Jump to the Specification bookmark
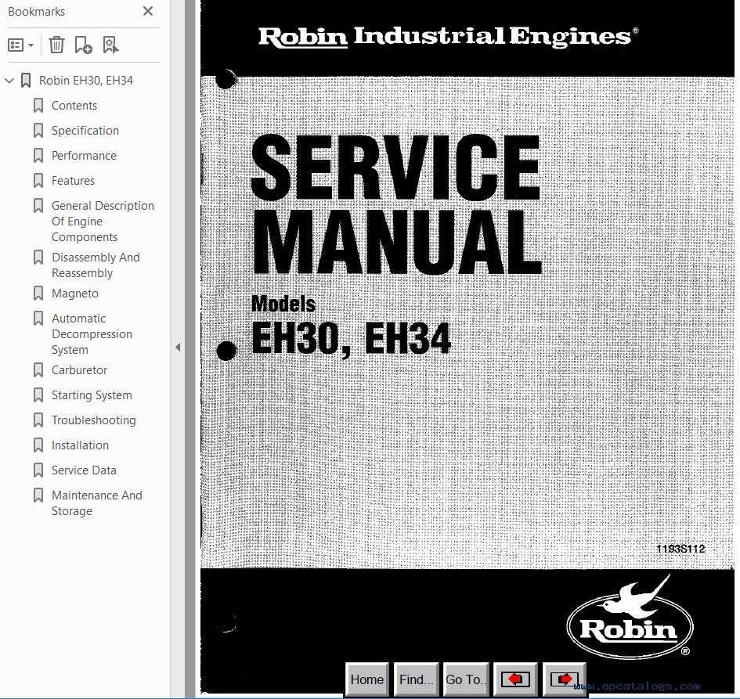This screenshot has width=740, height=699. click(85, 131)
